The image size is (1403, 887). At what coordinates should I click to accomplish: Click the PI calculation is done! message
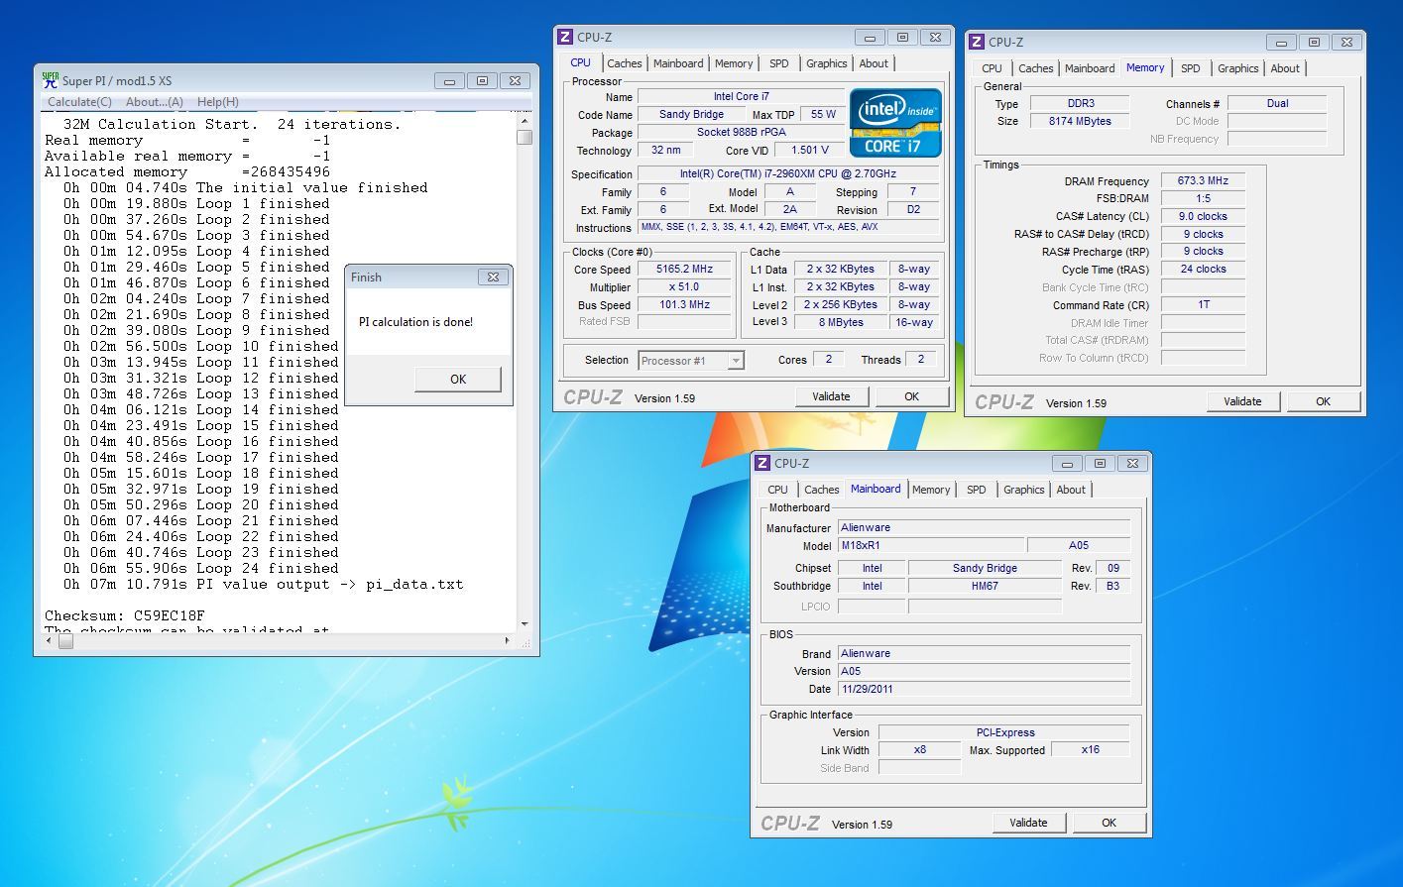pos(415,322)
